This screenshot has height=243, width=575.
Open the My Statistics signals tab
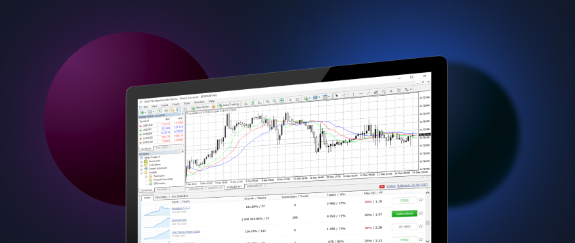(179, 196)
